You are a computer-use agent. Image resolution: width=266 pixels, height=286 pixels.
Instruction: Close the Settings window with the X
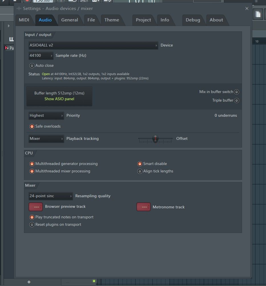247,9
